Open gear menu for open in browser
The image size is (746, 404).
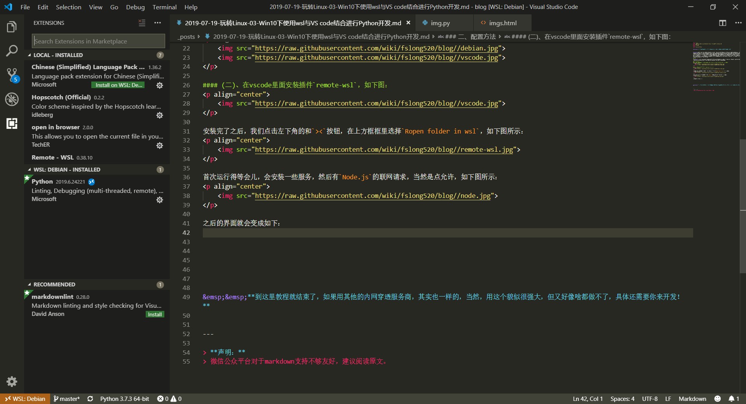160,146
